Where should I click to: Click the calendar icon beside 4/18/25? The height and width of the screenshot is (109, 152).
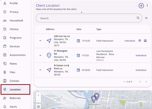point(78,70)
